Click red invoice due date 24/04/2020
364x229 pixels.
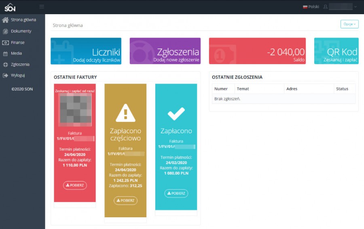tap(75, 155)
